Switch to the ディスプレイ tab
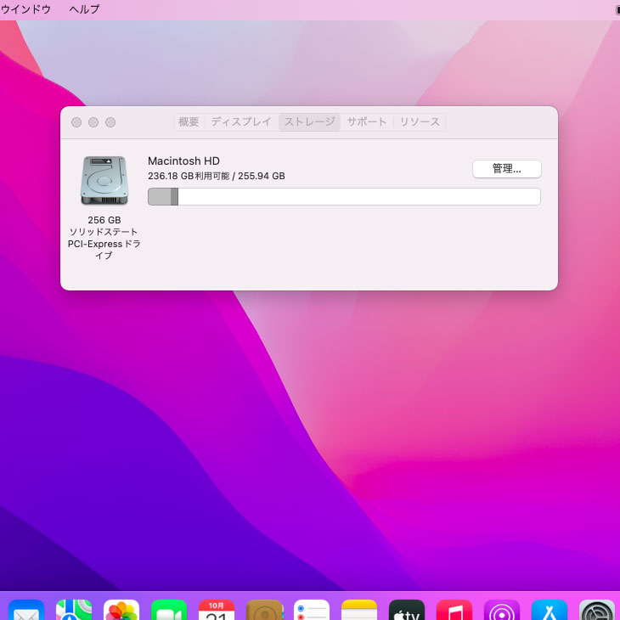Image resolution: width=620 pixels, height=620 pixels. pos(241,121)
